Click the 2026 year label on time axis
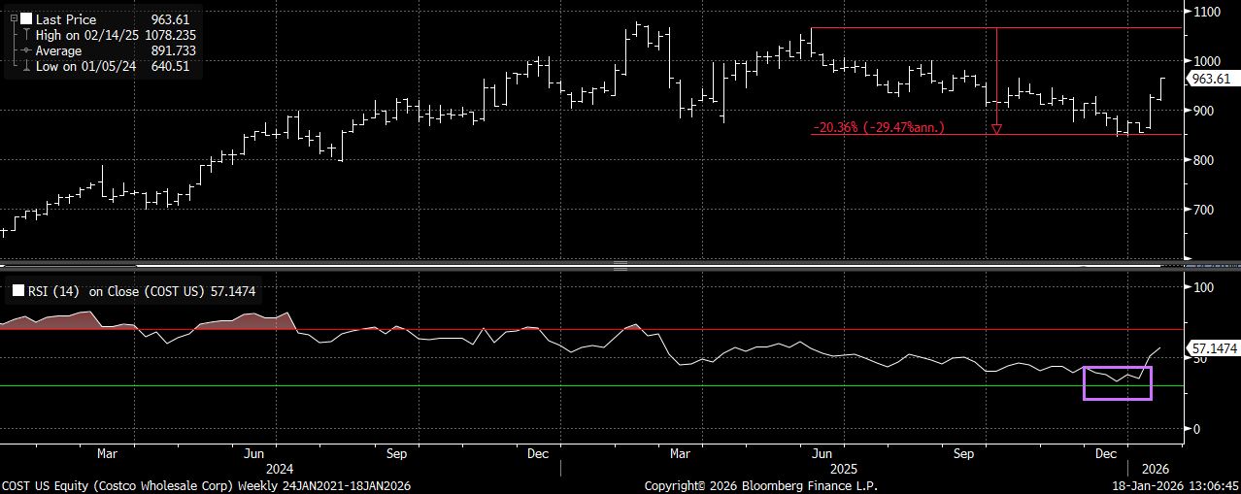1241x494 pixels. (x=1157, y=467)
